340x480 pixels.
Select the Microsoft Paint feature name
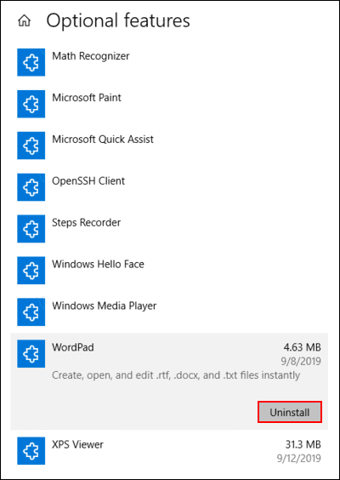(87, 98)
